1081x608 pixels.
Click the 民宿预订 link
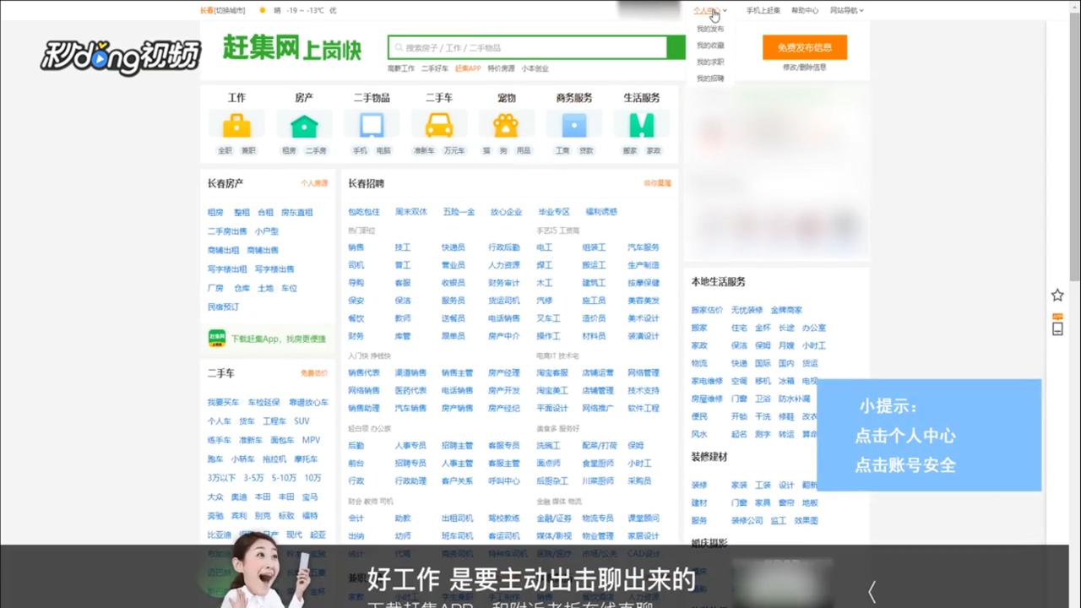point(223,307)
